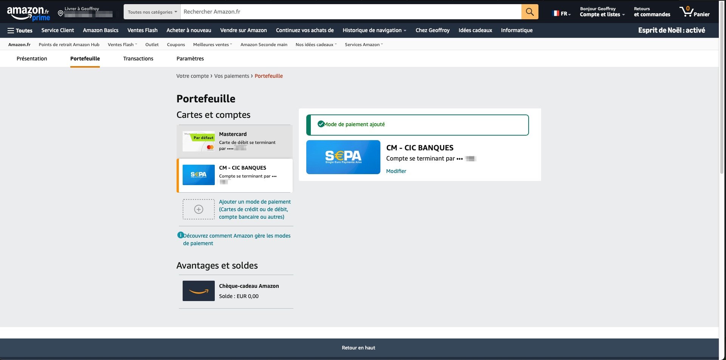The height and width of the screenshot is (360, 726).
Task: Click the French flag language icon
Action: [x=556, y=13]
